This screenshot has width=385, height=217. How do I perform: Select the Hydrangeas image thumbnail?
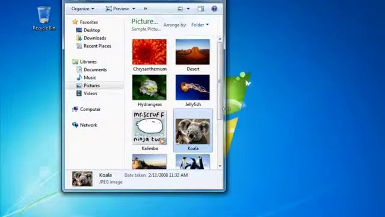coord(149,87)
